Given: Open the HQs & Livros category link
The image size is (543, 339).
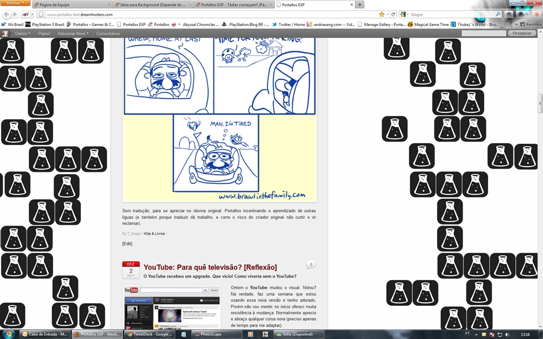Looking at the screenshot, I should coord(154,233).
